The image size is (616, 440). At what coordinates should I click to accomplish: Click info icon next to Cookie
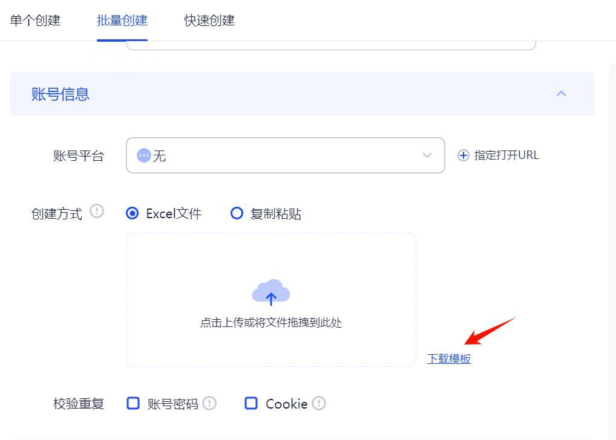319,403
